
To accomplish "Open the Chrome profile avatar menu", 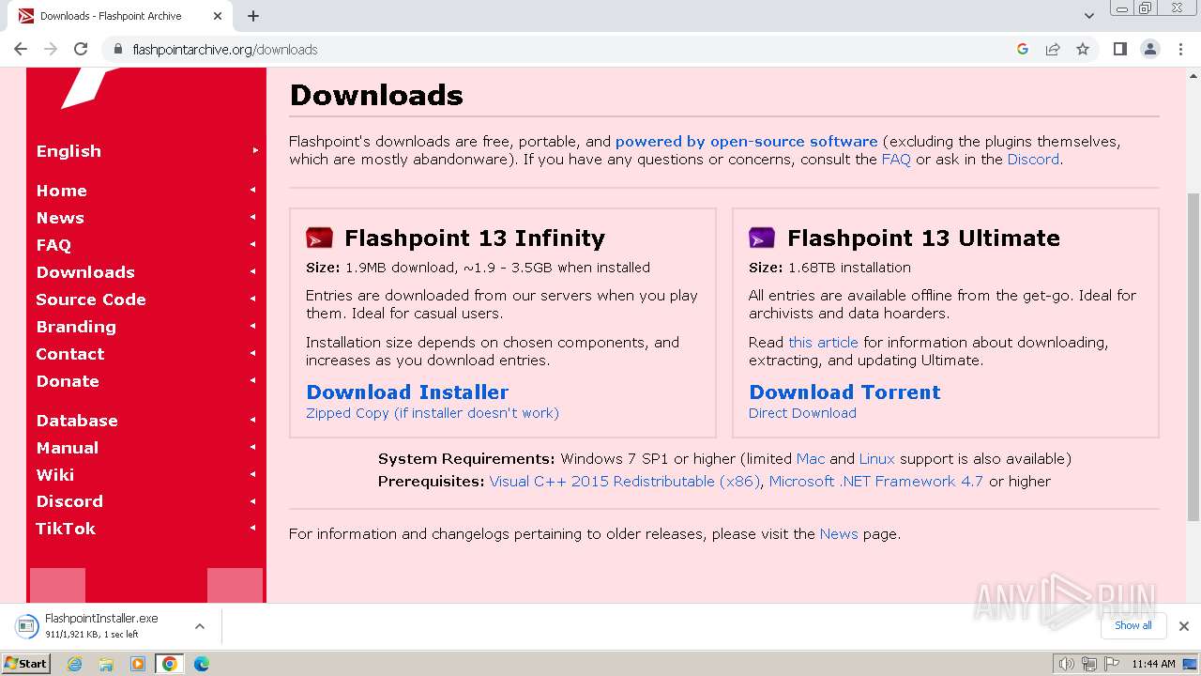I will tap(1150, 49).
